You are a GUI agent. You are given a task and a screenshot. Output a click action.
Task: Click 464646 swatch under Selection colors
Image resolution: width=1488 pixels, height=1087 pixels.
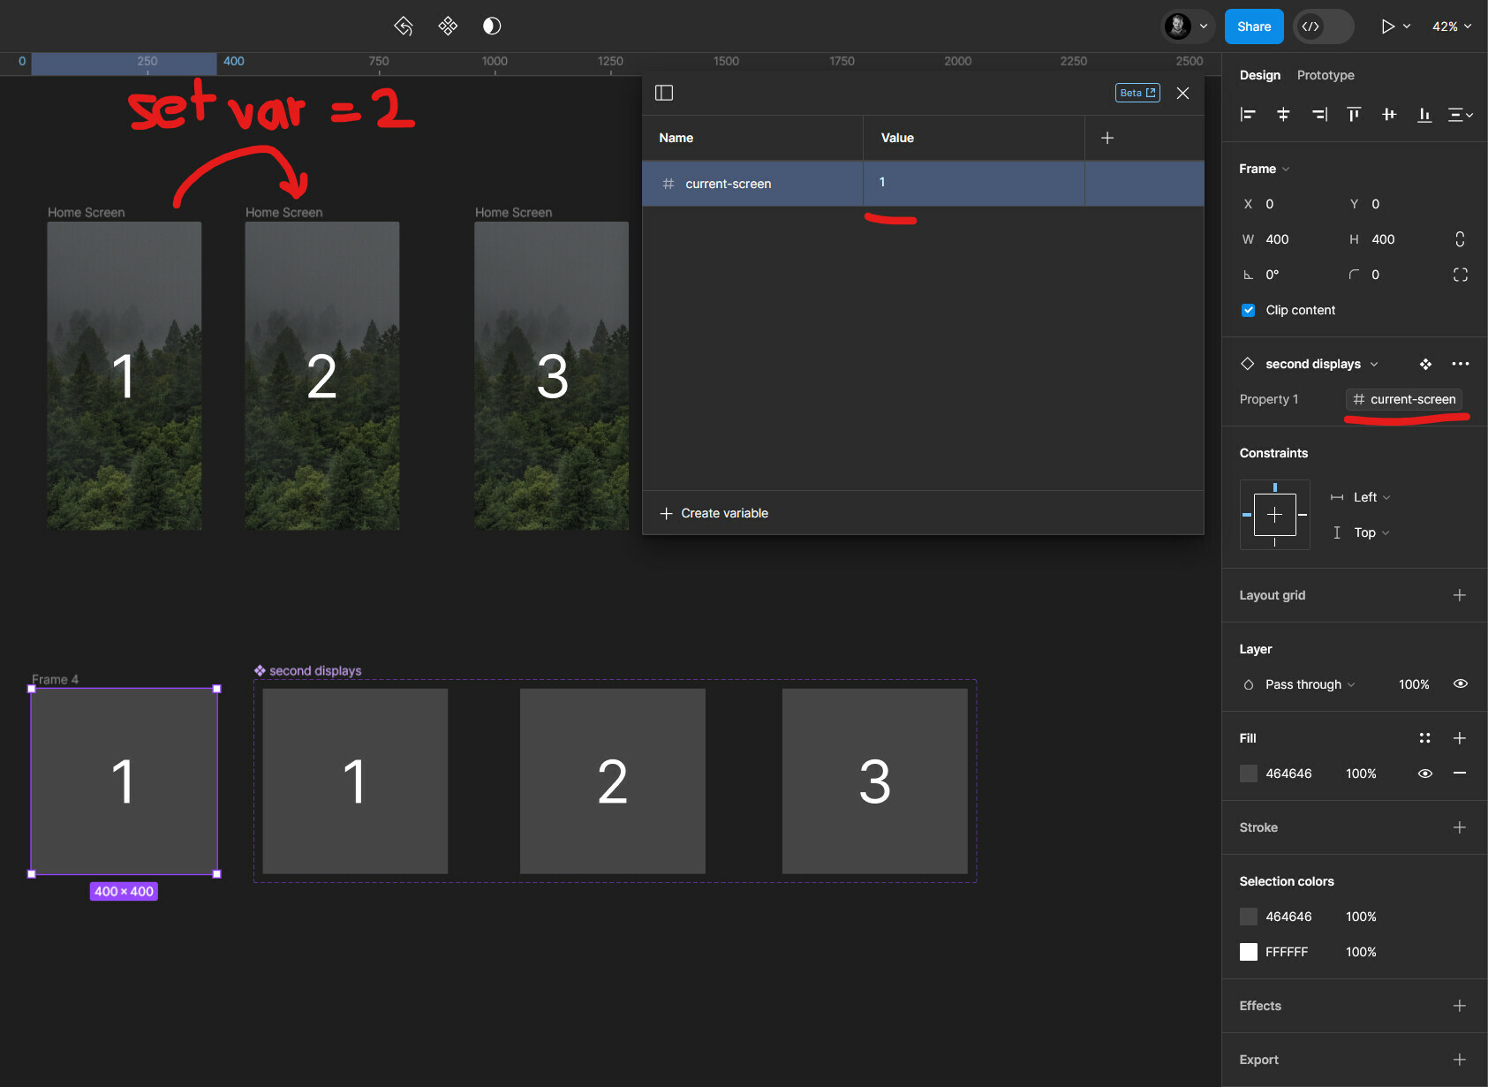(1248, 917)
